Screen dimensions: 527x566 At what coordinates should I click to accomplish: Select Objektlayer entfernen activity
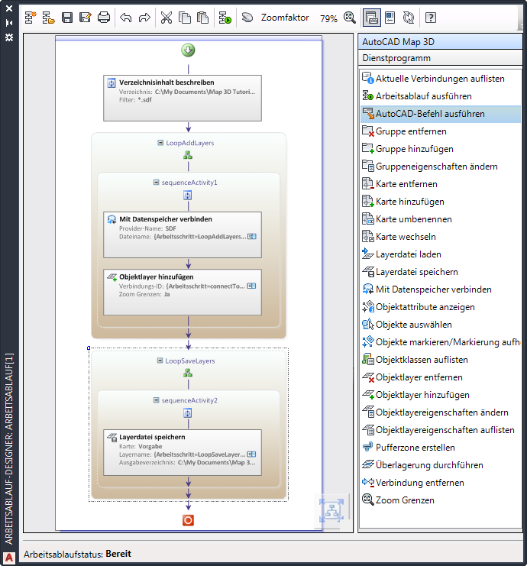coord(441,377)
